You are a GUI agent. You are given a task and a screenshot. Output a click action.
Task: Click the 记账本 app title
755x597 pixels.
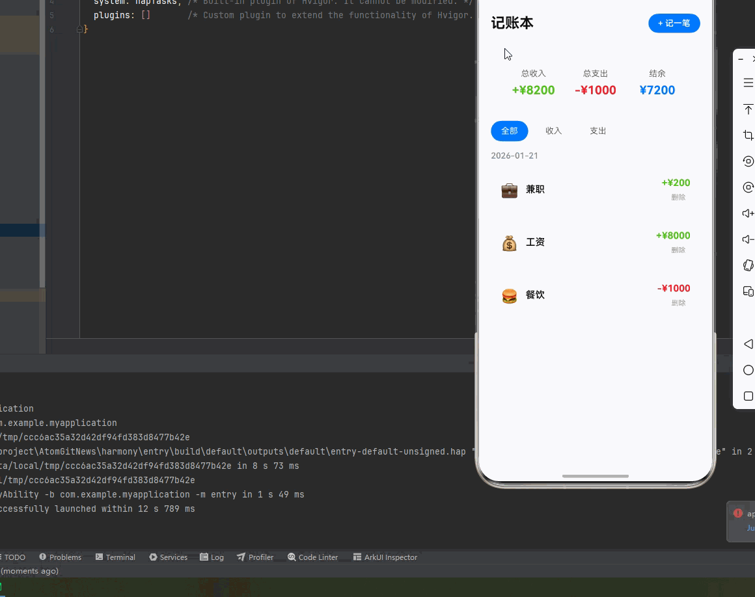point(512,23)
